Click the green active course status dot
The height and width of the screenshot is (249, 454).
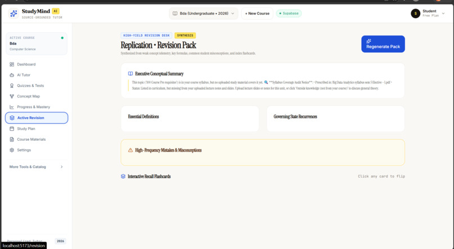click(63, 38)
